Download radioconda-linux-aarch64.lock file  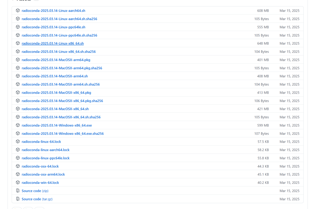pos(45,150)
